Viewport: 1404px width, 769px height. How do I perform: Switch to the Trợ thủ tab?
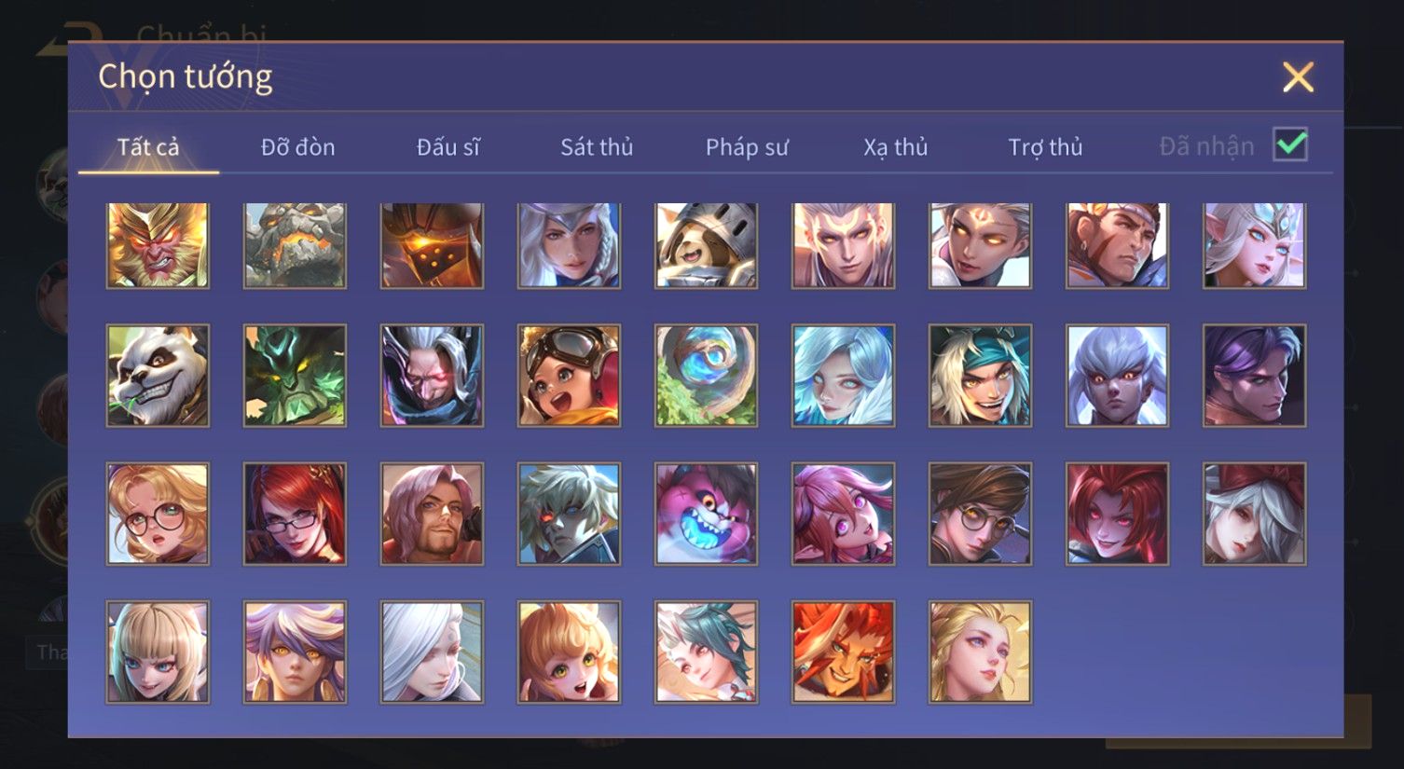(1045, 147)
